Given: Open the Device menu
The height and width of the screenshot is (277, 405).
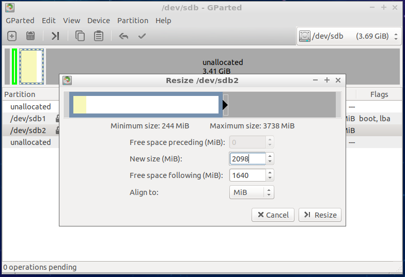Looking at the screenshot, I should point(98,21).
